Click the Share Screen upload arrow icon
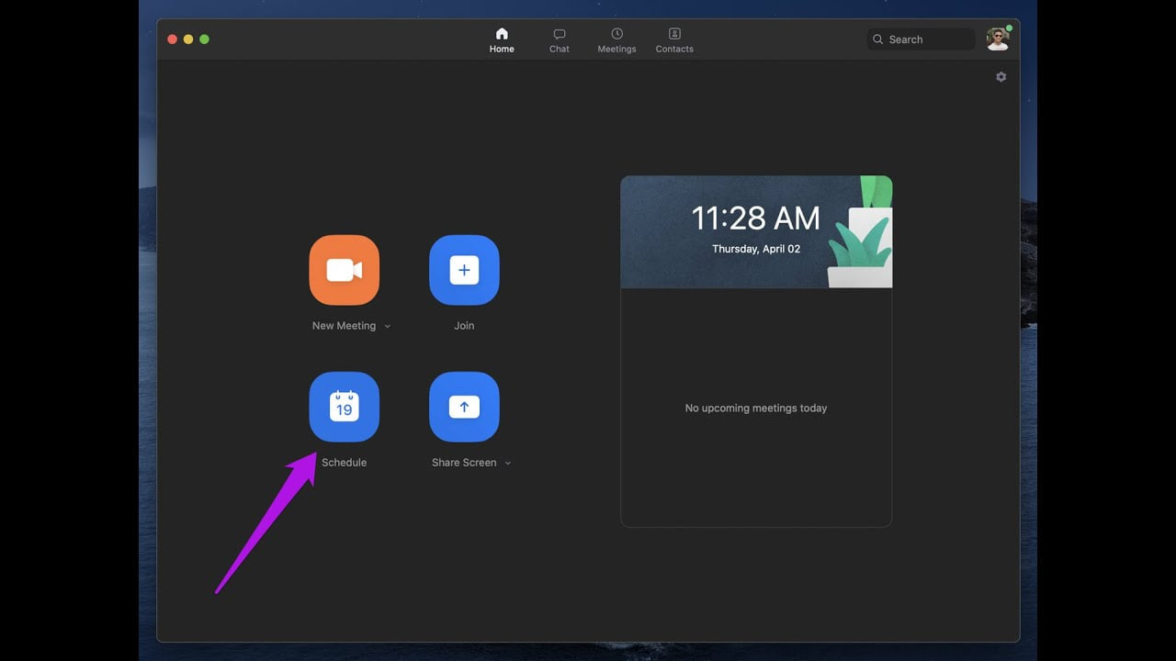This screenshot has height=661, width=1176. tap(464, 407)
